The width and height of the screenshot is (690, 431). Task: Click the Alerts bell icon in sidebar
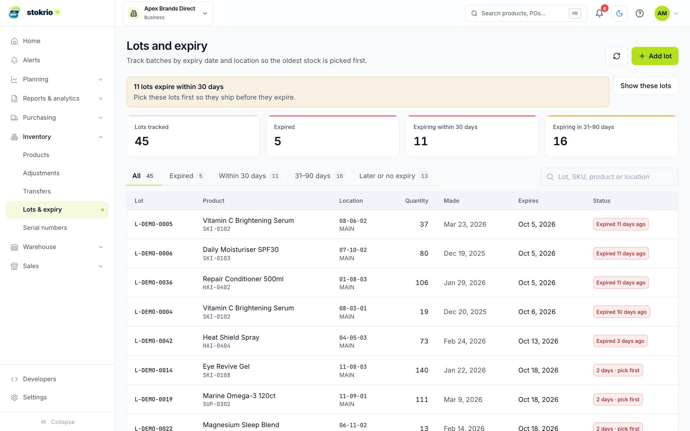(14, 60)
